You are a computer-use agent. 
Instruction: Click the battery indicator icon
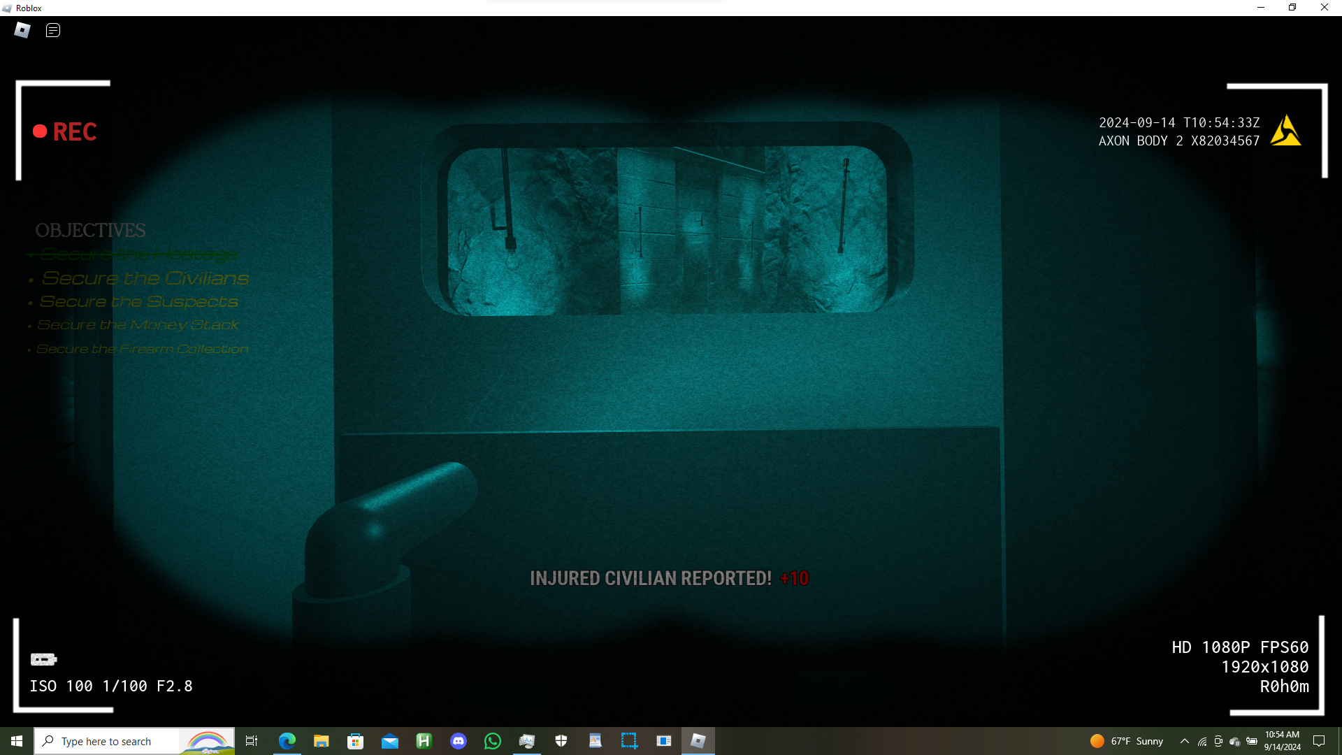point(43,659)
